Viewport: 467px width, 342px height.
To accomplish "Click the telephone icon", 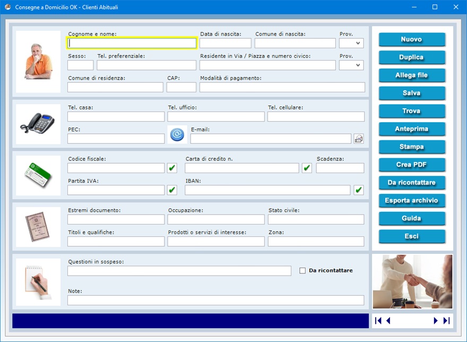I will pyautogui.click(x=38, y=124).
